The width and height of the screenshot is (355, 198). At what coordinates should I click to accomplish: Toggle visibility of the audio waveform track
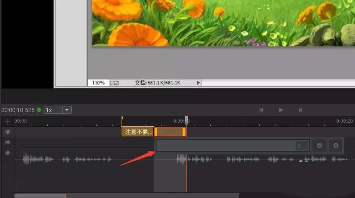pos(8,153)
